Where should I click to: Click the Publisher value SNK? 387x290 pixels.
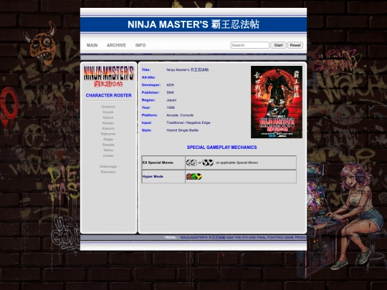(x=171, y=92)
